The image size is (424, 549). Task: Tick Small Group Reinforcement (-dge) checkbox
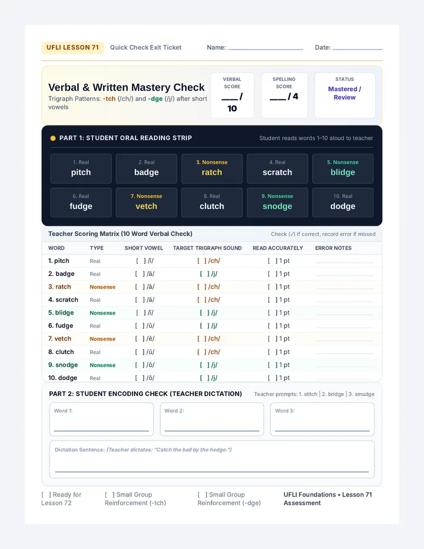click(203, 494)
